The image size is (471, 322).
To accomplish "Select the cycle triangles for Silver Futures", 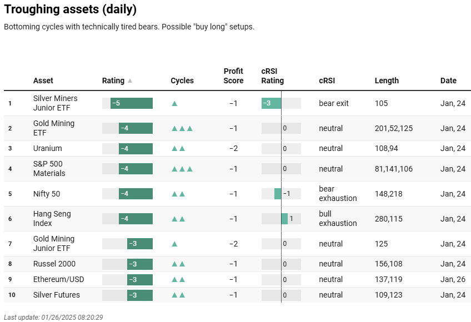I will (178, 295).
